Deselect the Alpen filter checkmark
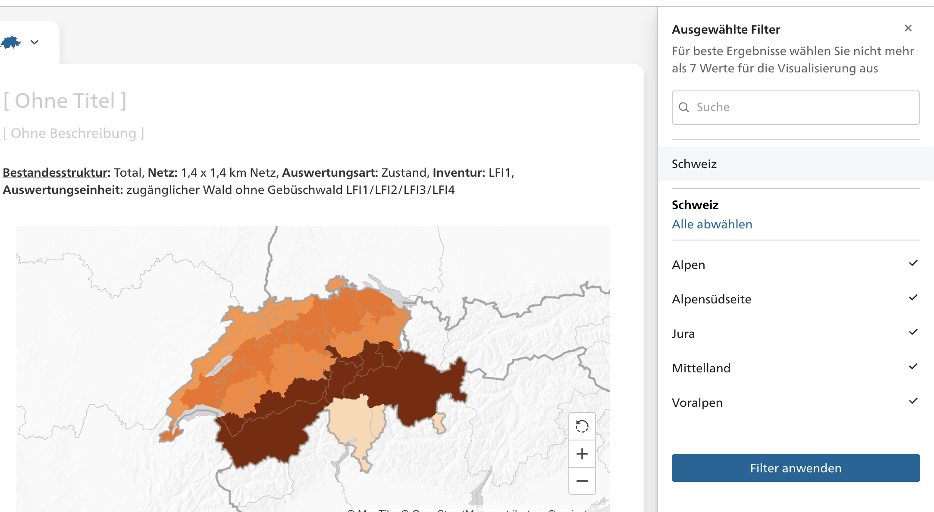This screenshot has width=934, height=512. click(x=913, y=263)
